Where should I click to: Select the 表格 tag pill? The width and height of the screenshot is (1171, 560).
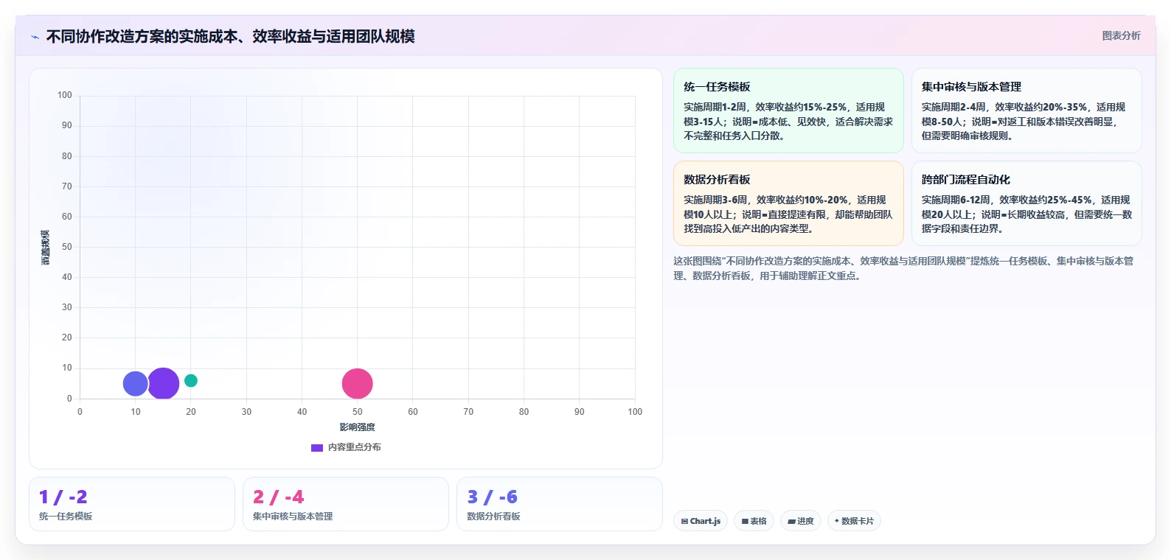pyautogui.click(x=754, y=521)
